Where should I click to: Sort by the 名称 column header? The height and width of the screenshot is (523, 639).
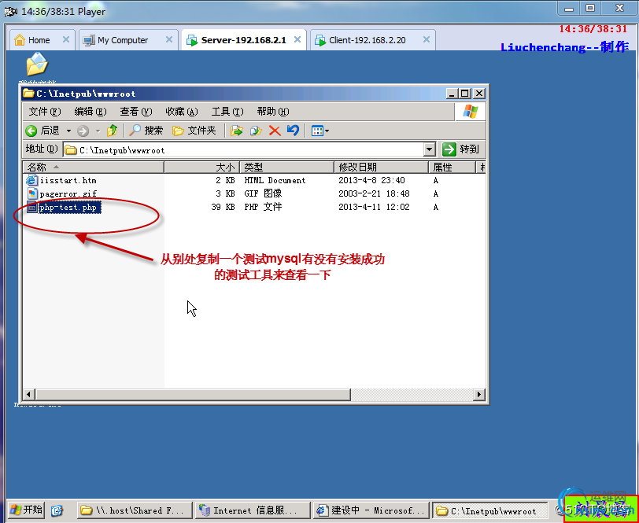tap(94, 167)
